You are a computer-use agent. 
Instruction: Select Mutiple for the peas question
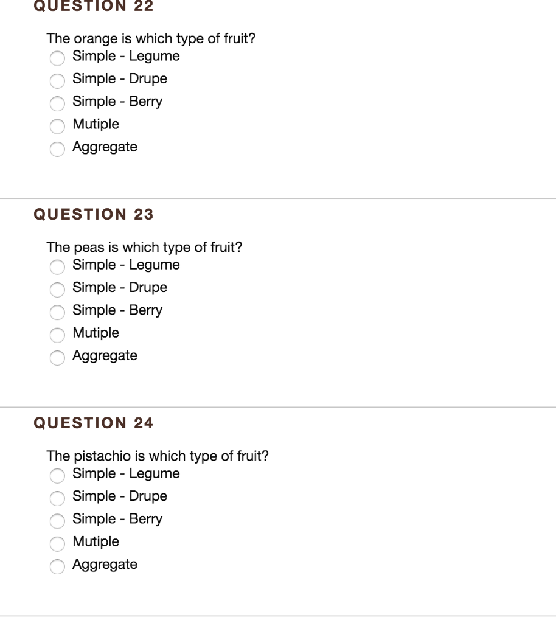tap(57, 335)
